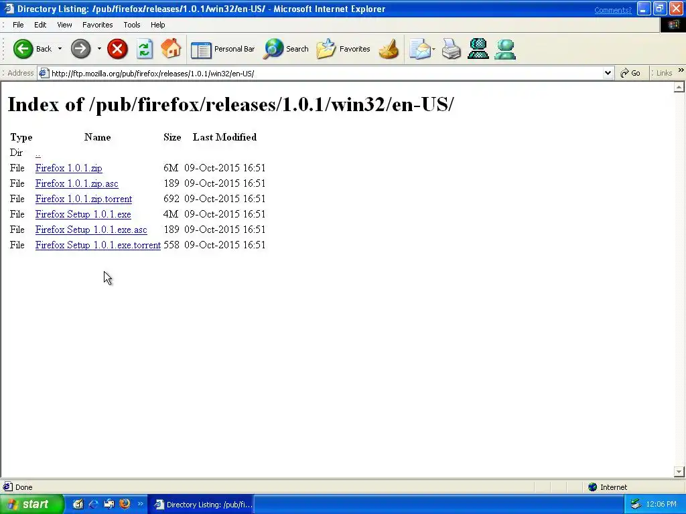Select the Directory Listing taskbar button

[201, 505]
